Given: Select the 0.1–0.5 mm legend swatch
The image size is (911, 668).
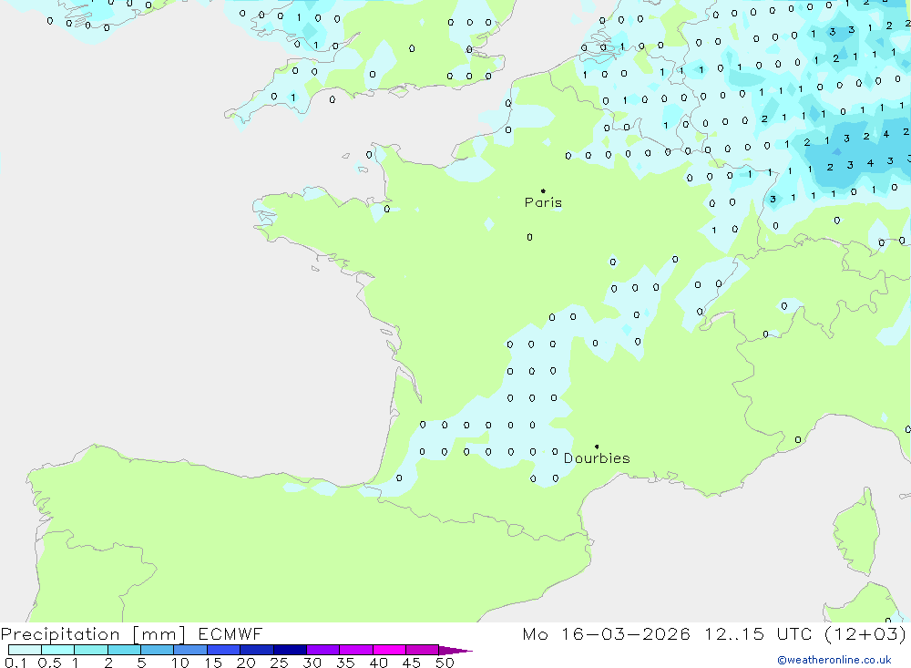Looking at the screenshot, I should (x=25, y=650).
